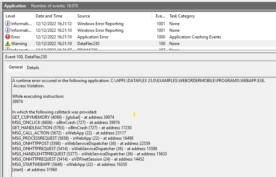The height and width of the screenshot is (177, 276).
Task: Switch to the Details tab
Action: point(33,68)
